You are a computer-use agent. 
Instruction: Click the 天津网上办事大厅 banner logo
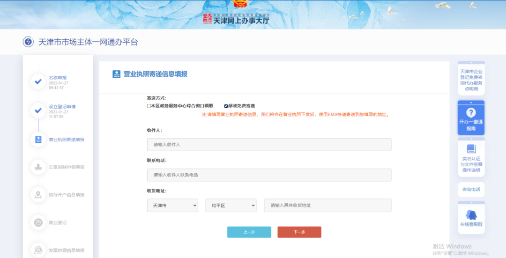click(x=236, y=19)
